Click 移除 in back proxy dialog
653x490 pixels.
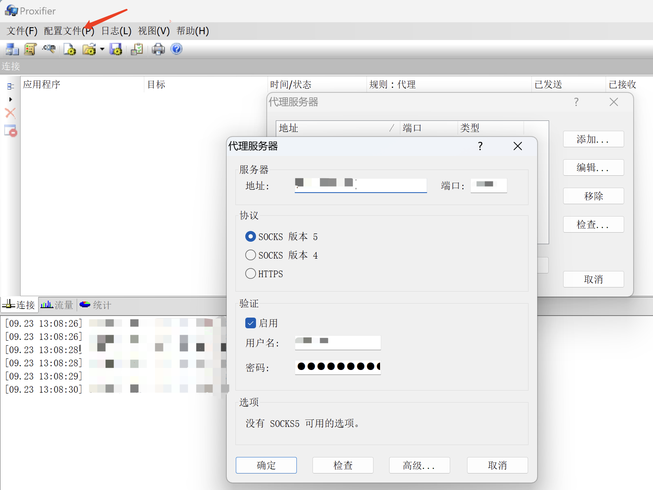594,196
